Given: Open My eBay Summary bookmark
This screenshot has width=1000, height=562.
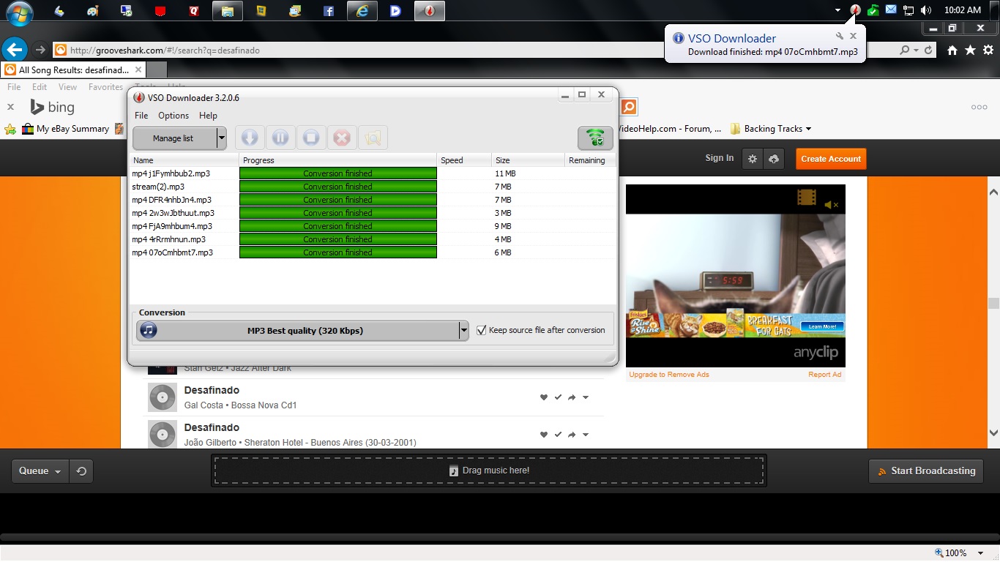Looking at the screenshot, I should tap(66, 129).
